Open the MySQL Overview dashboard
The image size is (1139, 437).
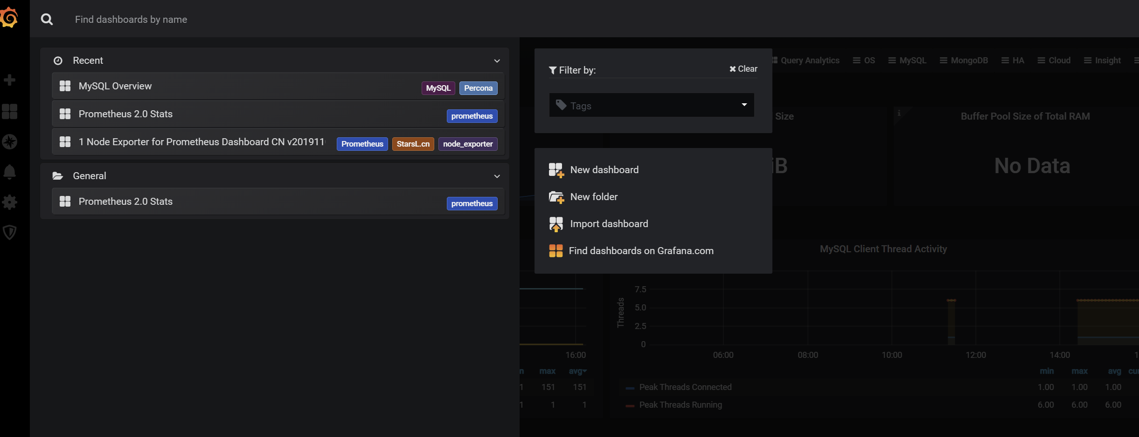[278, 86]
